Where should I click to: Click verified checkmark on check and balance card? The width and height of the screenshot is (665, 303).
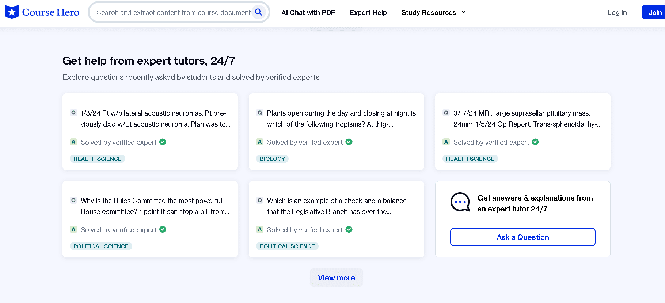[349, 230]
